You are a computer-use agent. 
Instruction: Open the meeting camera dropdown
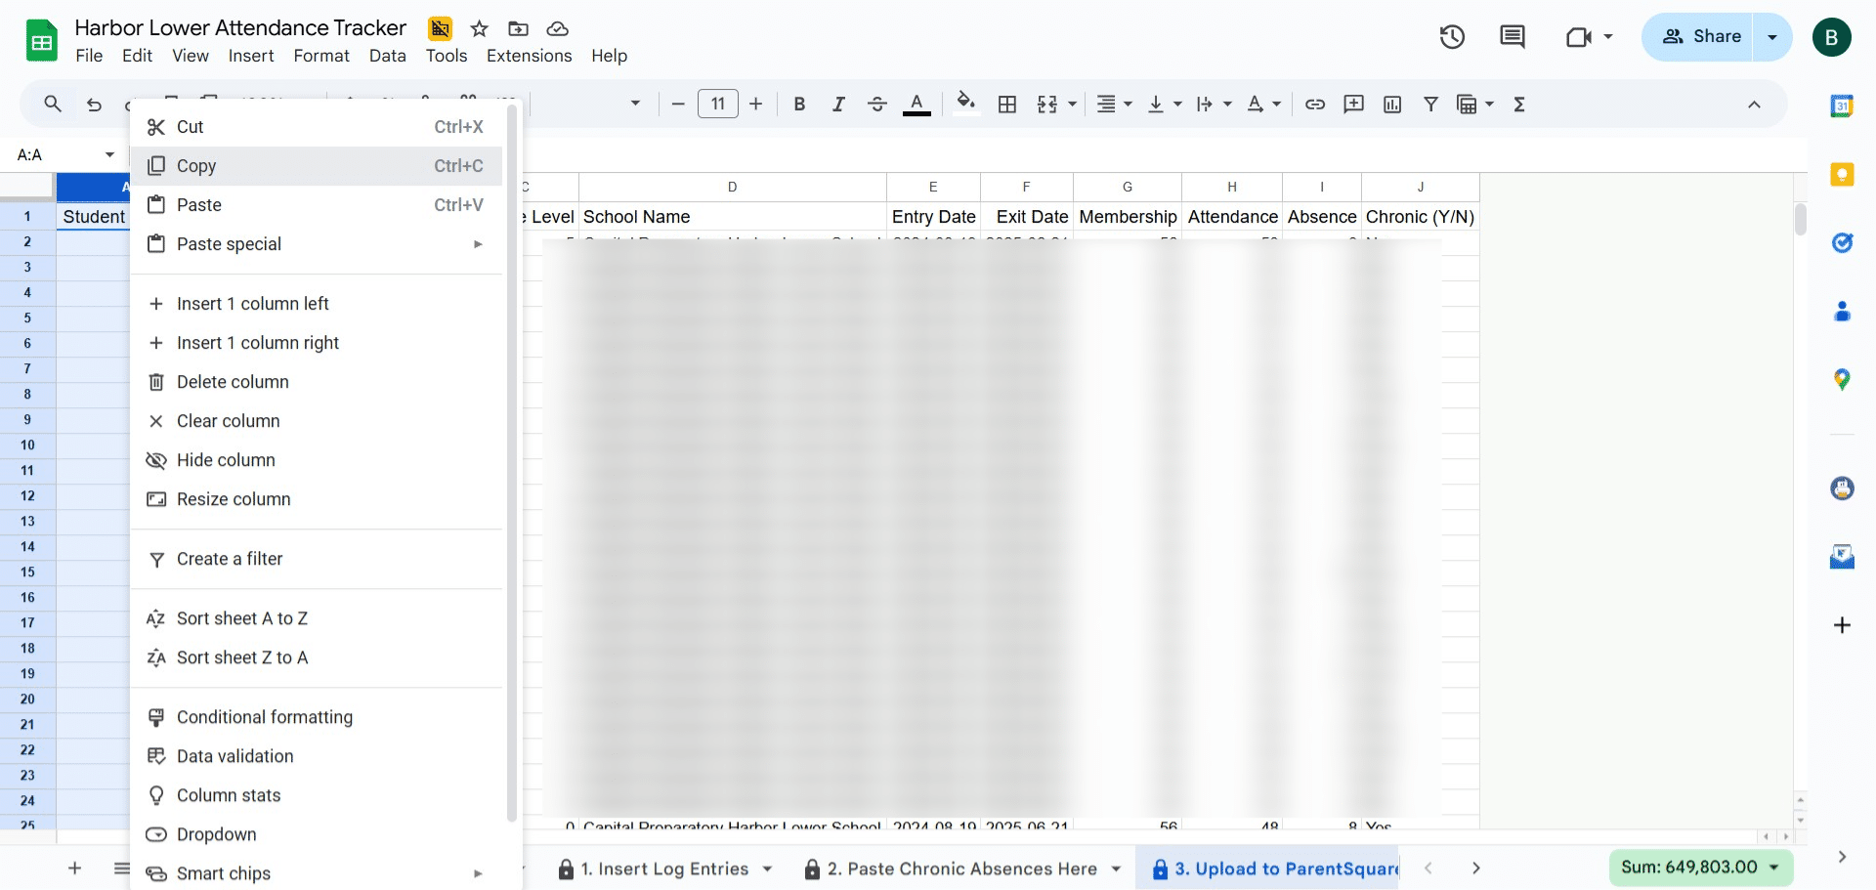coord(1589,37)
